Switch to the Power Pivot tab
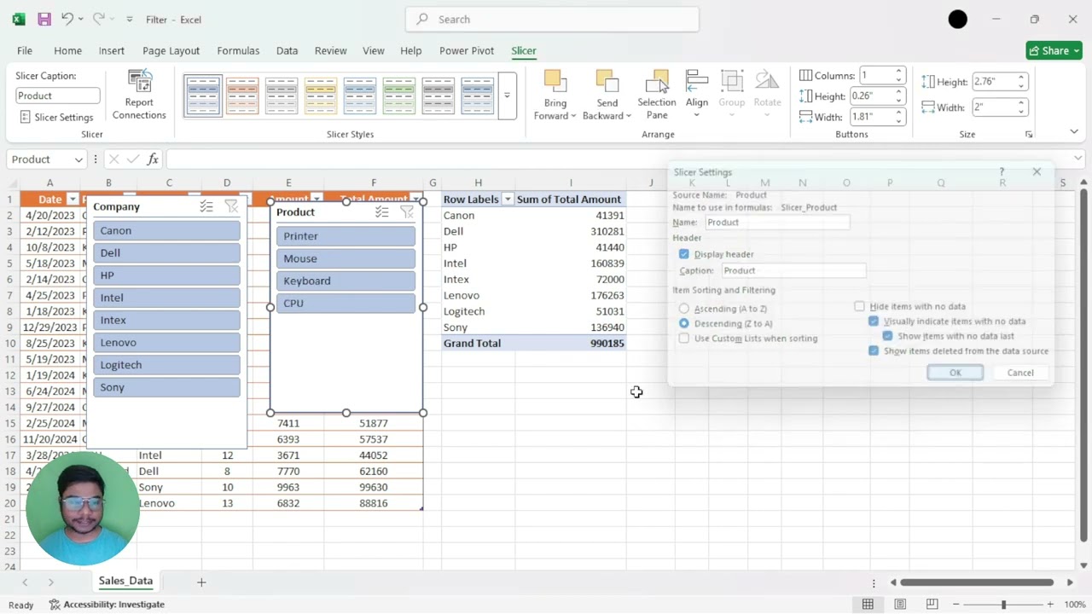This screenshot has width=1092, height=614. point(467,50)
